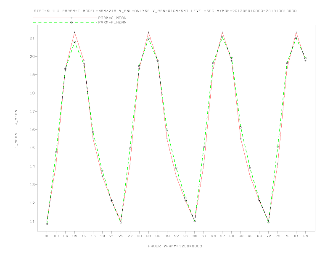Image resolution: width=333 pixels, height=257 pixels.
Task: Click x-axis forecast hour label 48
Action: coord(195,236)
